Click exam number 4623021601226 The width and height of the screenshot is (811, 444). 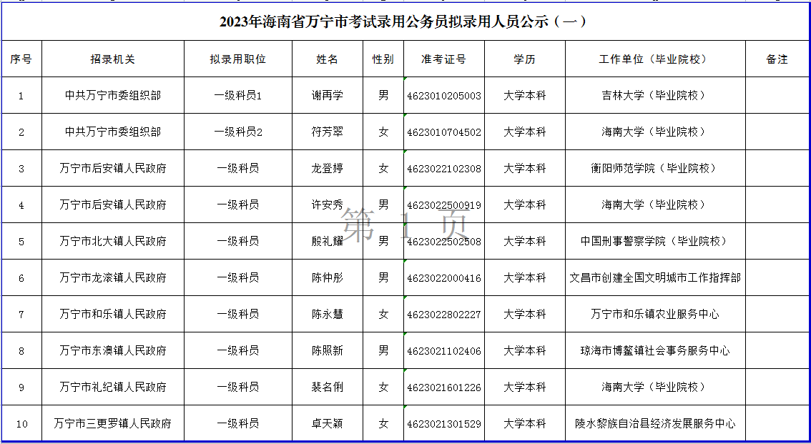point(444,387)
